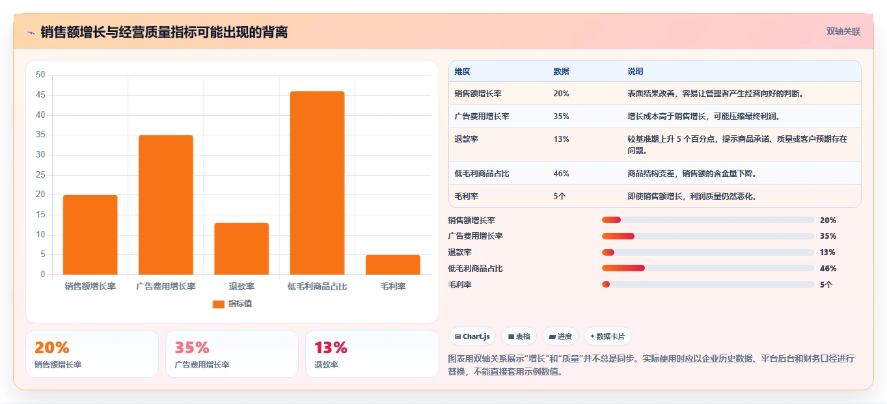The height and width of the screenshot is (404, 887).
Task: Open the 20% 销售额增长率 data card
Action: coord(92,354)
